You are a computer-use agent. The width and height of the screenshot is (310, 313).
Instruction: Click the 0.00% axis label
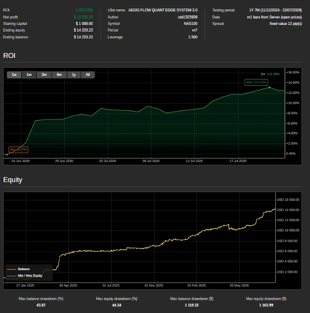[291, 153]
